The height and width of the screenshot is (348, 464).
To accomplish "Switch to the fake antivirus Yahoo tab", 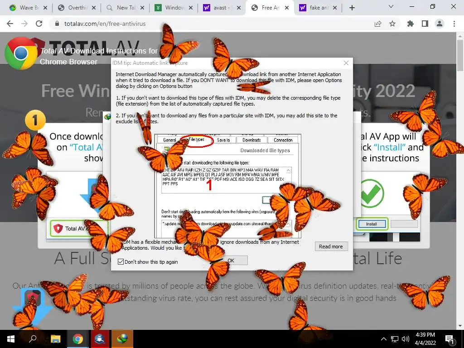I will tap(318, 8).
